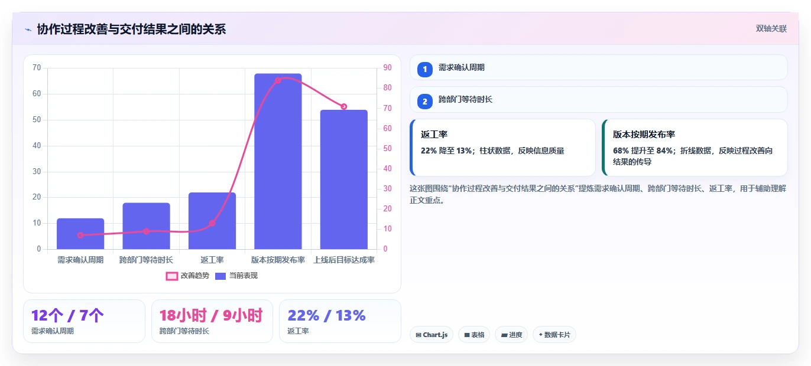Click the 进度 tag
This screenshot has width=811, height=366.
click(511, 335)
